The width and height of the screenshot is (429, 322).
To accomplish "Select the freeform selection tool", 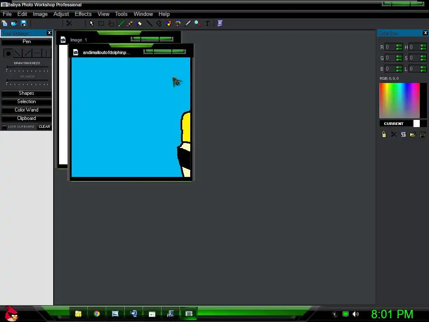I will coord(111,23).
